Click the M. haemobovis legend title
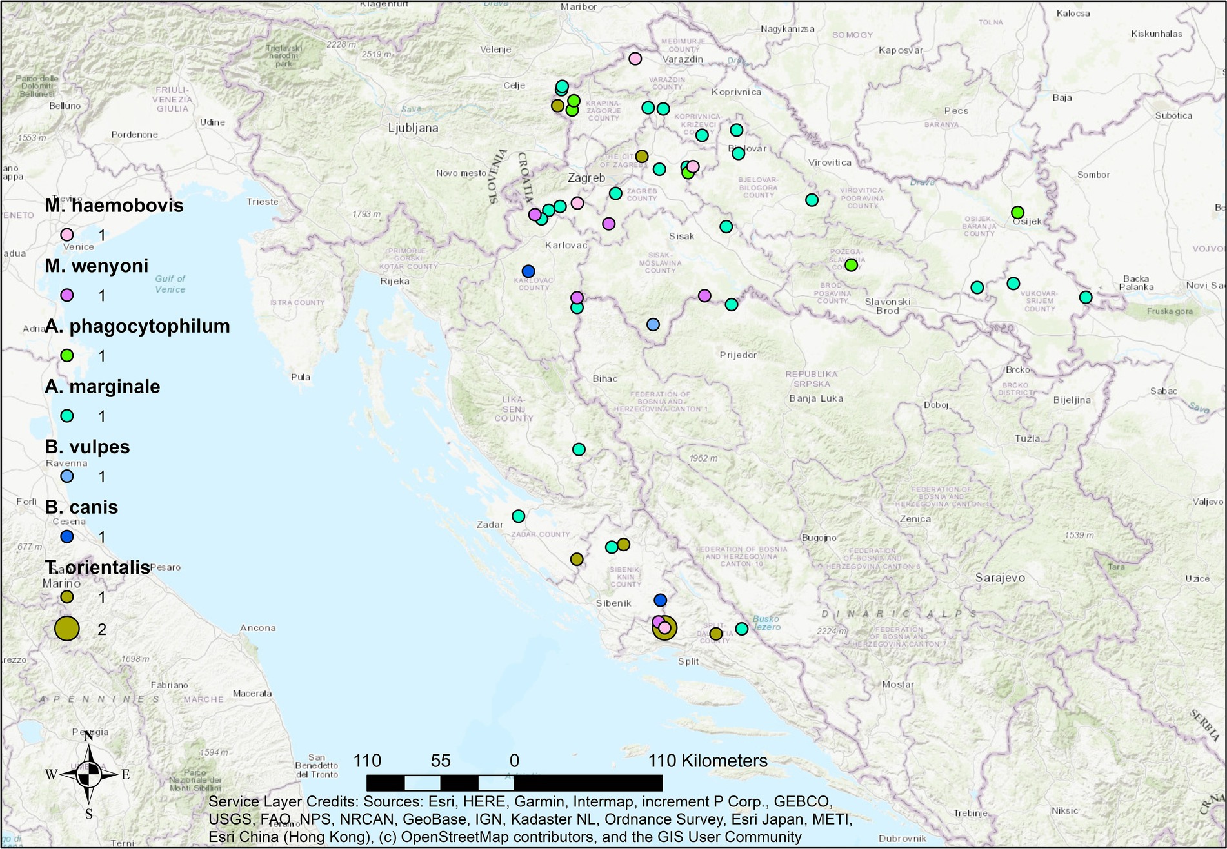 114,206
